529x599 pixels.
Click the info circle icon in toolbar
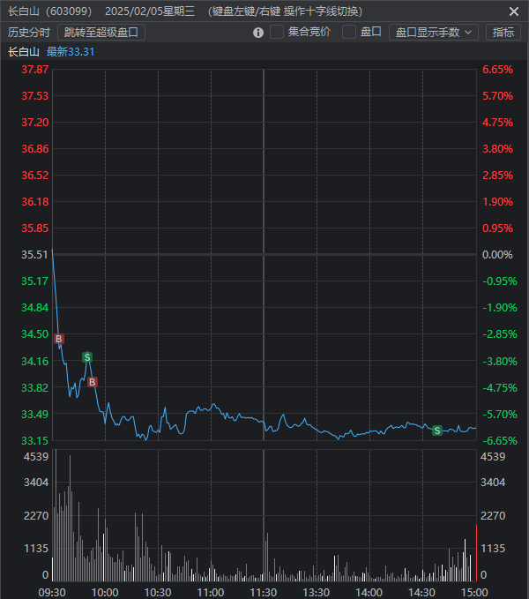tap(258, 33)
